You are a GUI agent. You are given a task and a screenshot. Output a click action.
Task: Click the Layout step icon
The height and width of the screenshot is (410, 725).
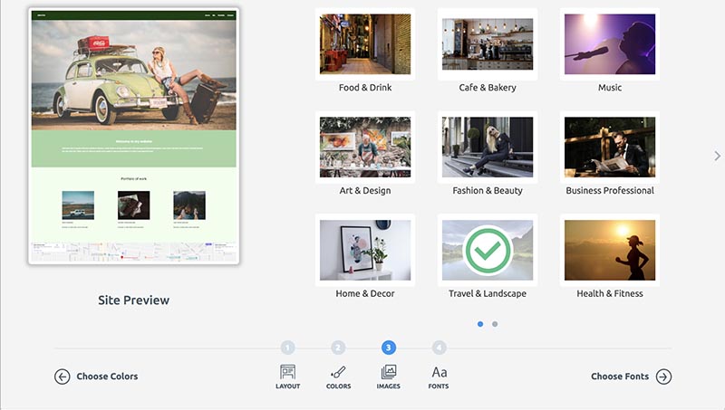pos(287,371)
